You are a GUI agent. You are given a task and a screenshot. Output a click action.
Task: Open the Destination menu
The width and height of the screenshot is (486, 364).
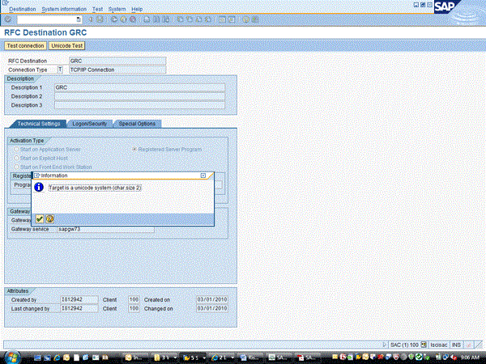tap(22, 7)
